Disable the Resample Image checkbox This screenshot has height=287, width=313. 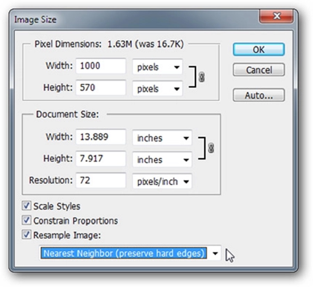[26, 235]
